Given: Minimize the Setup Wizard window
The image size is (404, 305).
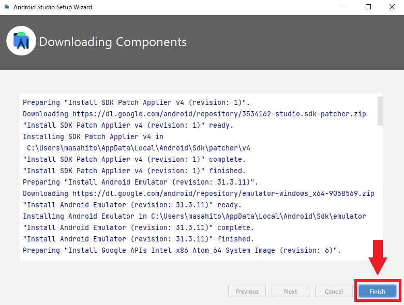Looking at the screenshot, I should [345, 7].
